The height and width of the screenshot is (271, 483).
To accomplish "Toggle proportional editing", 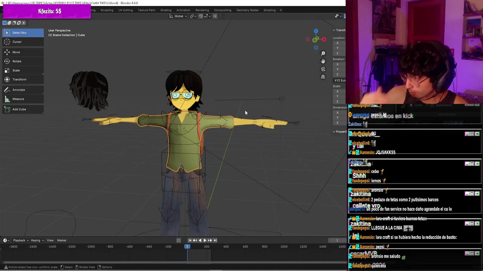I will 215,16.
